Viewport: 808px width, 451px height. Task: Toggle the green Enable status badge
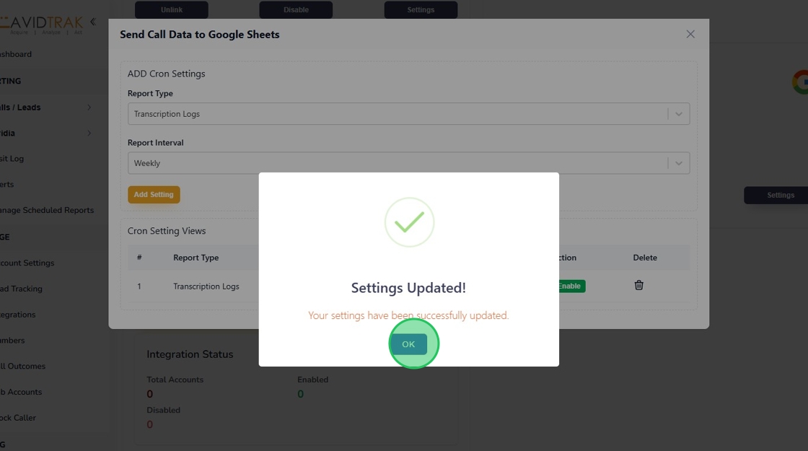[x=570, y=286]
